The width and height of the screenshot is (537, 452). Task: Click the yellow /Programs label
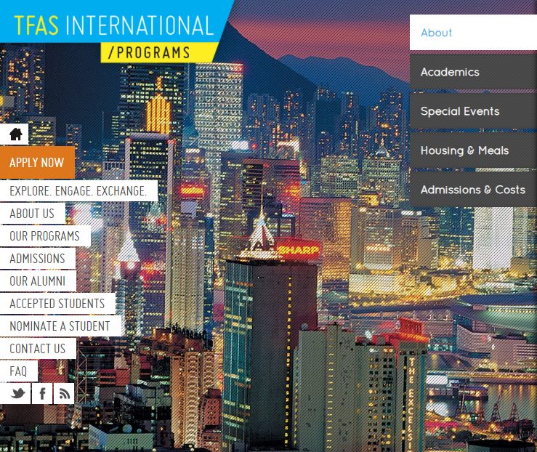(159, 52)
